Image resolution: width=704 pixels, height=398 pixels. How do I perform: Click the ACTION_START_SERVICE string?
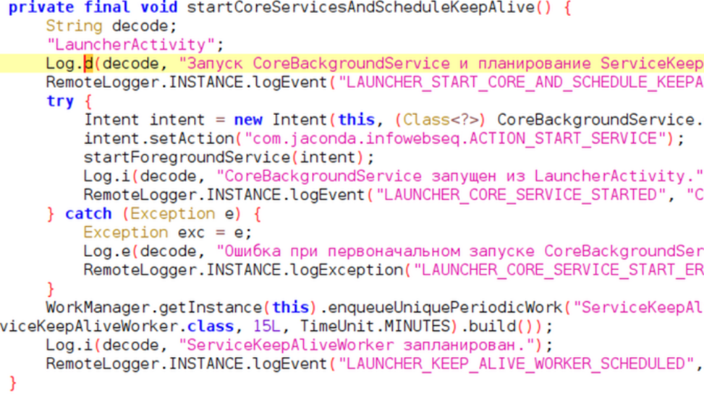[454, 139]
